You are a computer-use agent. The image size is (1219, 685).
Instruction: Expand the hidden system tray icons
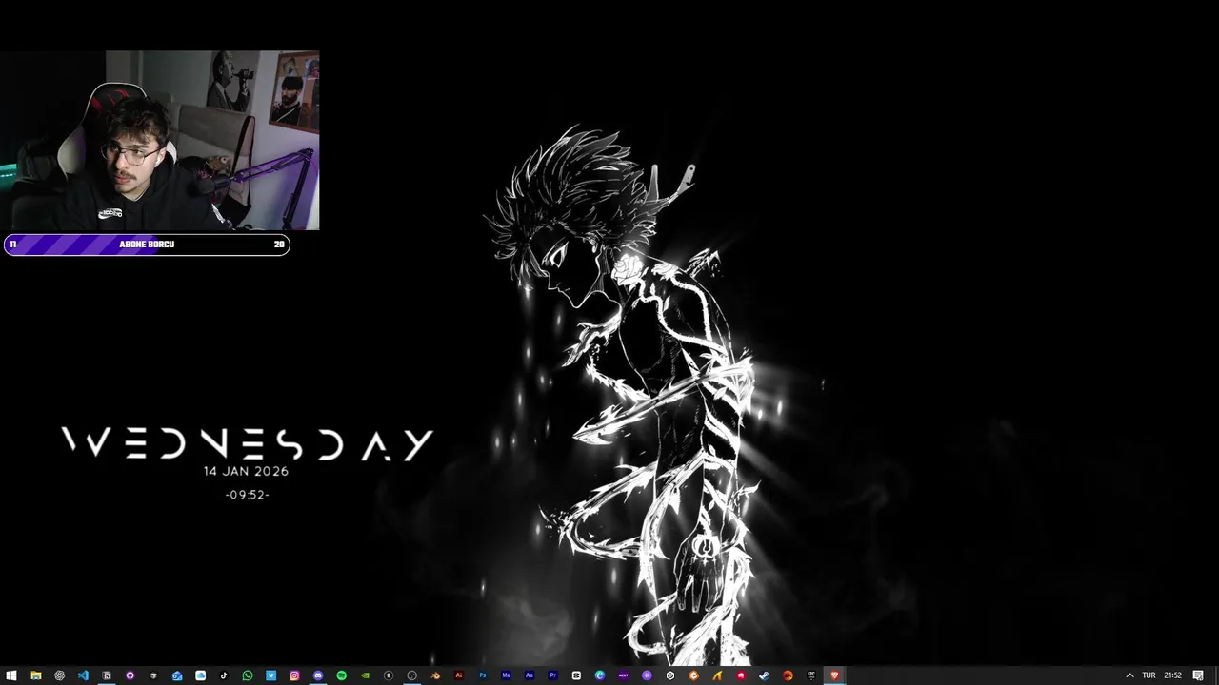(x=1129, y=675)
